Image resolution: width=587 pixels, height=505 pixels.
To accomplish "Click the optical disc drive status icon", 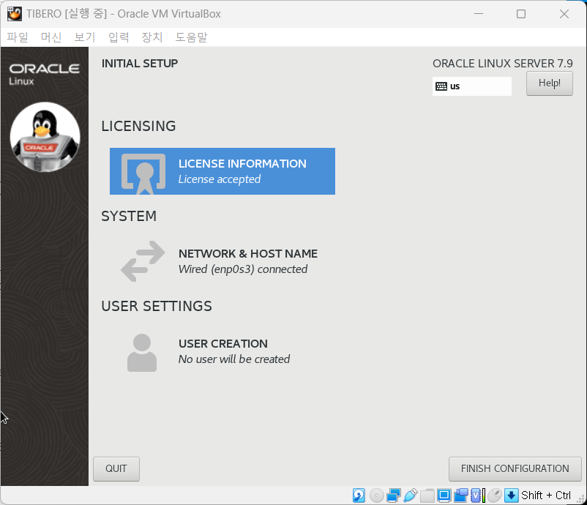I will pos(377,495).
